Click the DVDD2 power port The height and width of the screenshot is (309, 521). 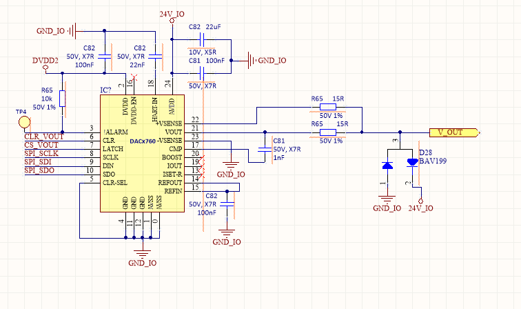click(x=45, y=64)
